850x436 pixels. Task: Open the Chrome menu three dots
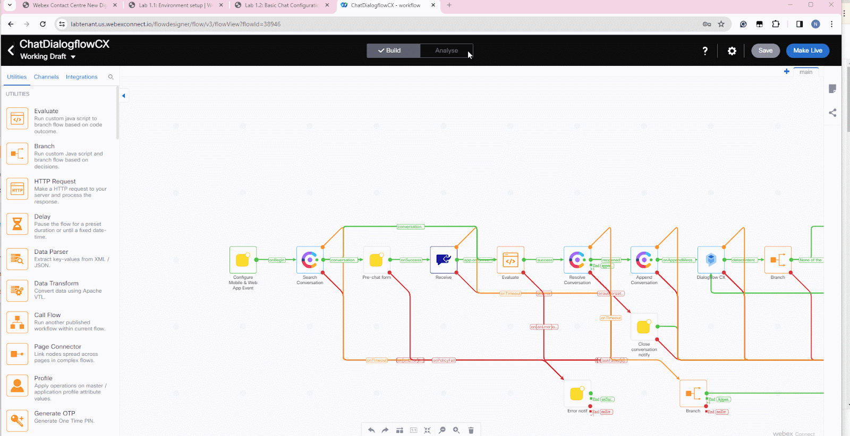(832, 24)
